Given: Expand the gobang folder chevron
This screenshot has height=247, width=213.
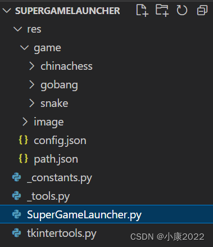Looking at the screenshot, I should click(x=32, y=85).
